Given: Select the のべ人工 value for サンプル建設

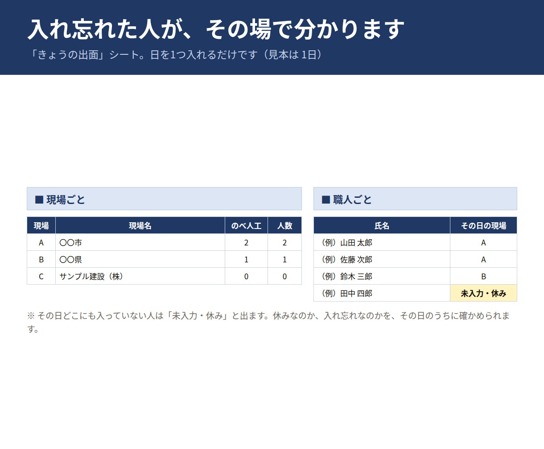Looking at the screenshot, I should pyautogui.click(x=246, y=276).
